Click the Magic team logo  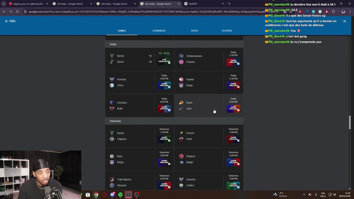point(181,162)
